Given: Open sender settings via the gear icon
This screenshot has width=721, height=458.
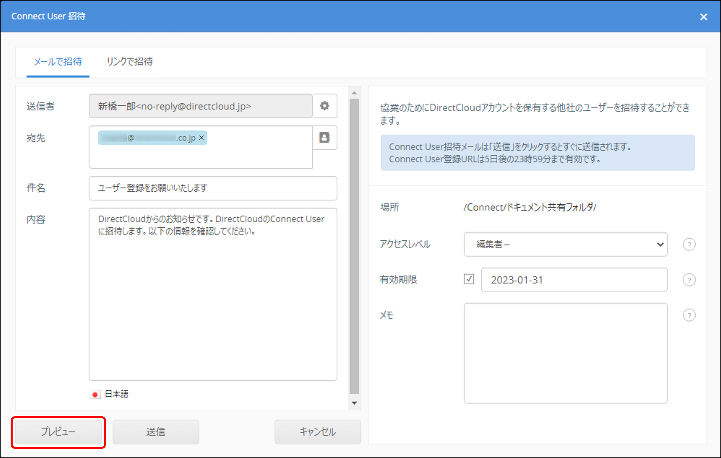Looking at the screenshot, I should pos(325,106).
